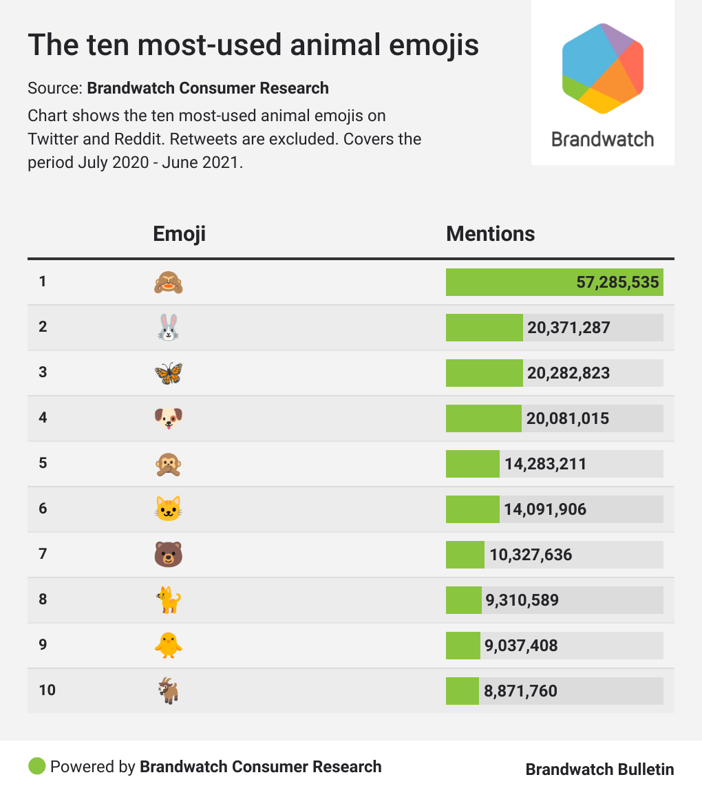The height and width of the screenshot is (797, 702).
Task: Click the standing cat emoji
Action: [x=169, y=600]
